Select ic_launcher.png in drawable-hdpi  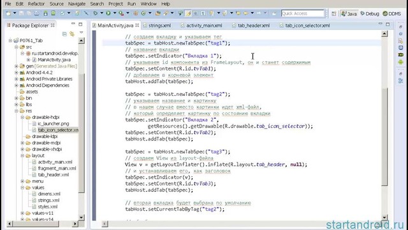pyautogui.click(x=54, y=123)
